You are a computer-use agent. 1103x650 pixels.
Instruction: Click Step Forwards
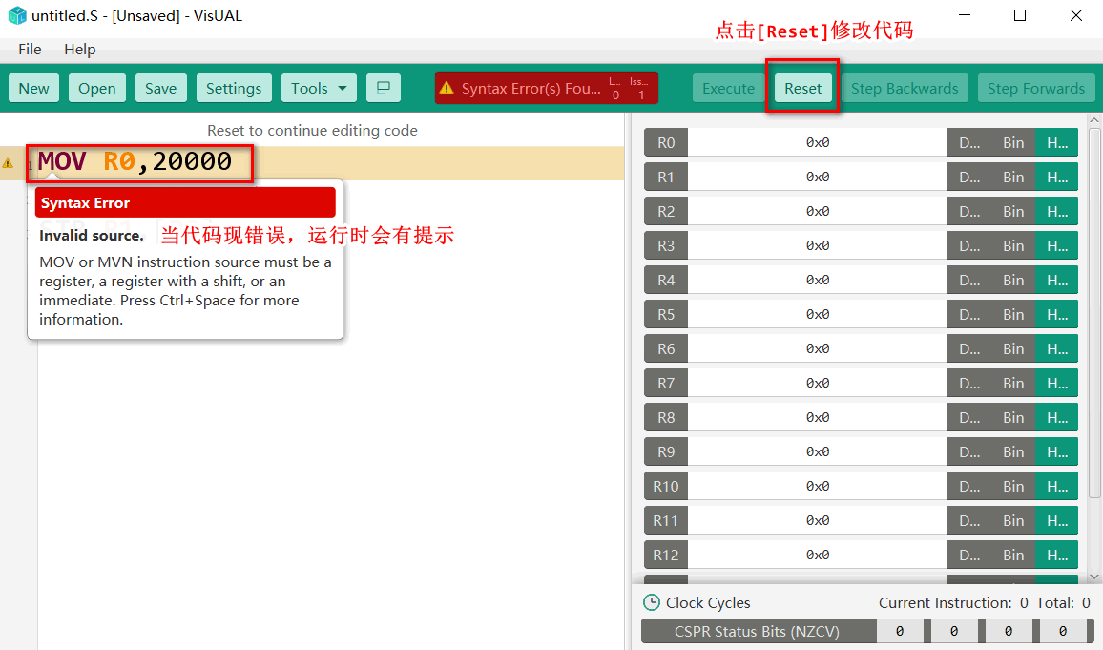1036,88
